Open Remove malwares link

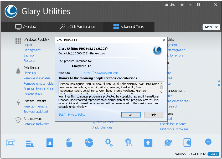[36, 124]
